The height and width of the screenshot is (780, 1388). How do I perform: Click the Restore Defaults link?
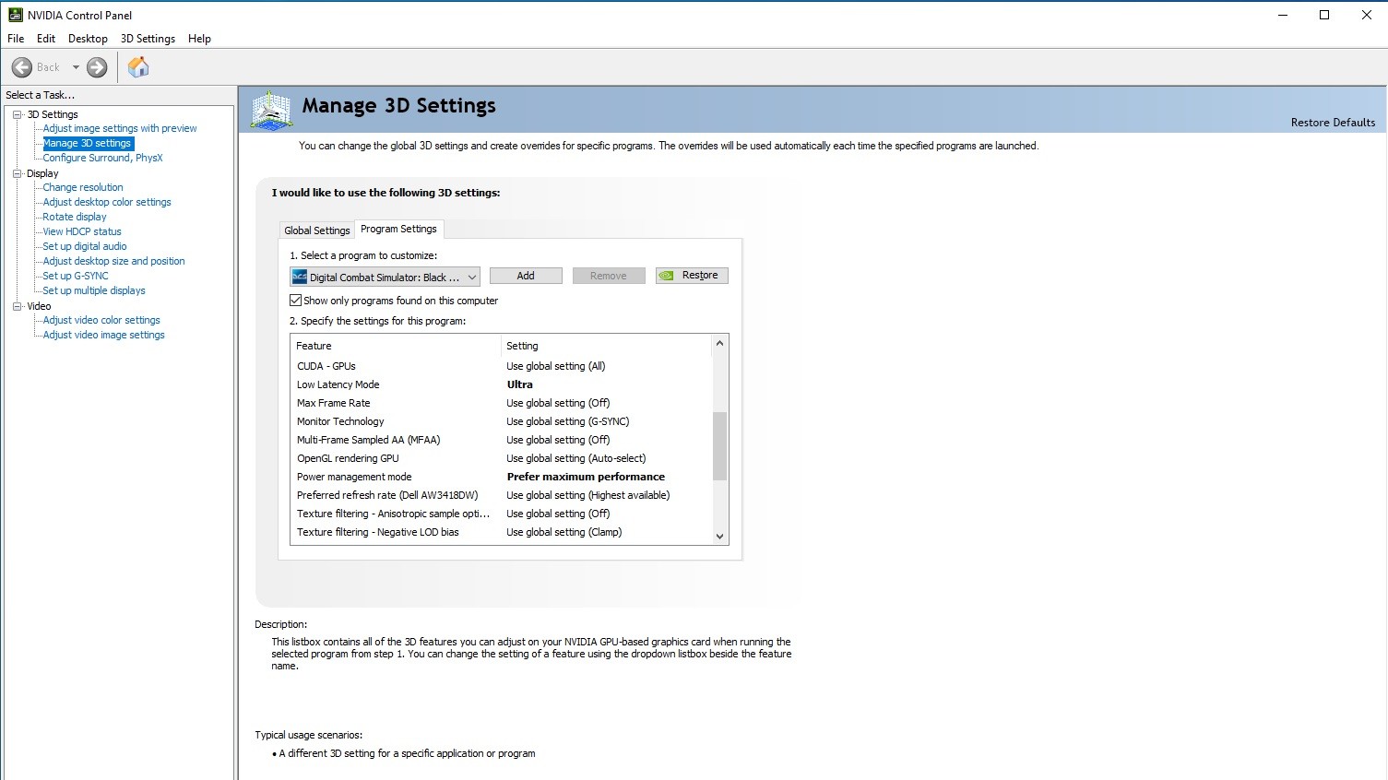1333,123
